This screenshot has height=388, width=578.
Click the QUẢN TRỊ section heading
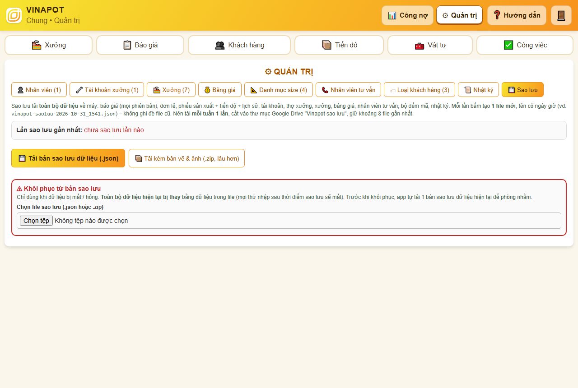pos(289,72)
